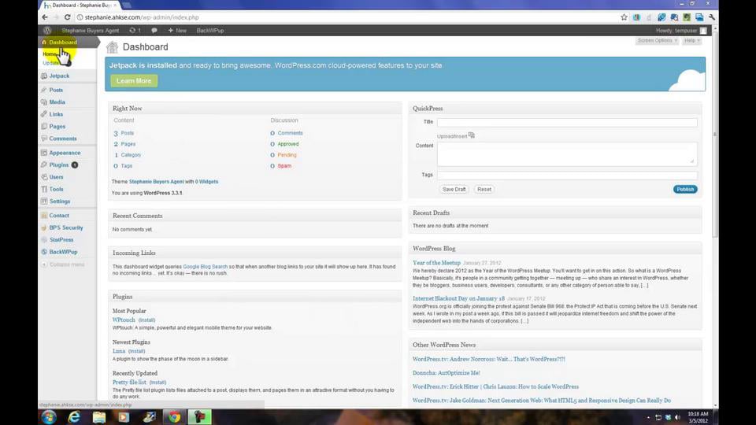Click the Upload/Insert media icon in QuickPress
Screen dimensions: 756x425
coord(472,135)
